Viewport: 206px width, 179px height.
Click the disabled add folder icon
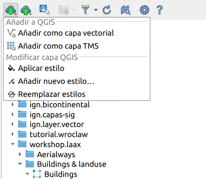click(x=63, y=10)
